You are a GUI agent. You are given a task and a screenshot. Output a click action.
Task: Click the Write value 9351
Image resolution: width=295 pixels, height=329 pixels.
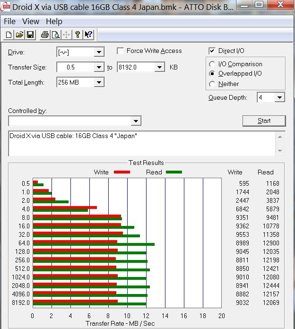coord(243,217)
